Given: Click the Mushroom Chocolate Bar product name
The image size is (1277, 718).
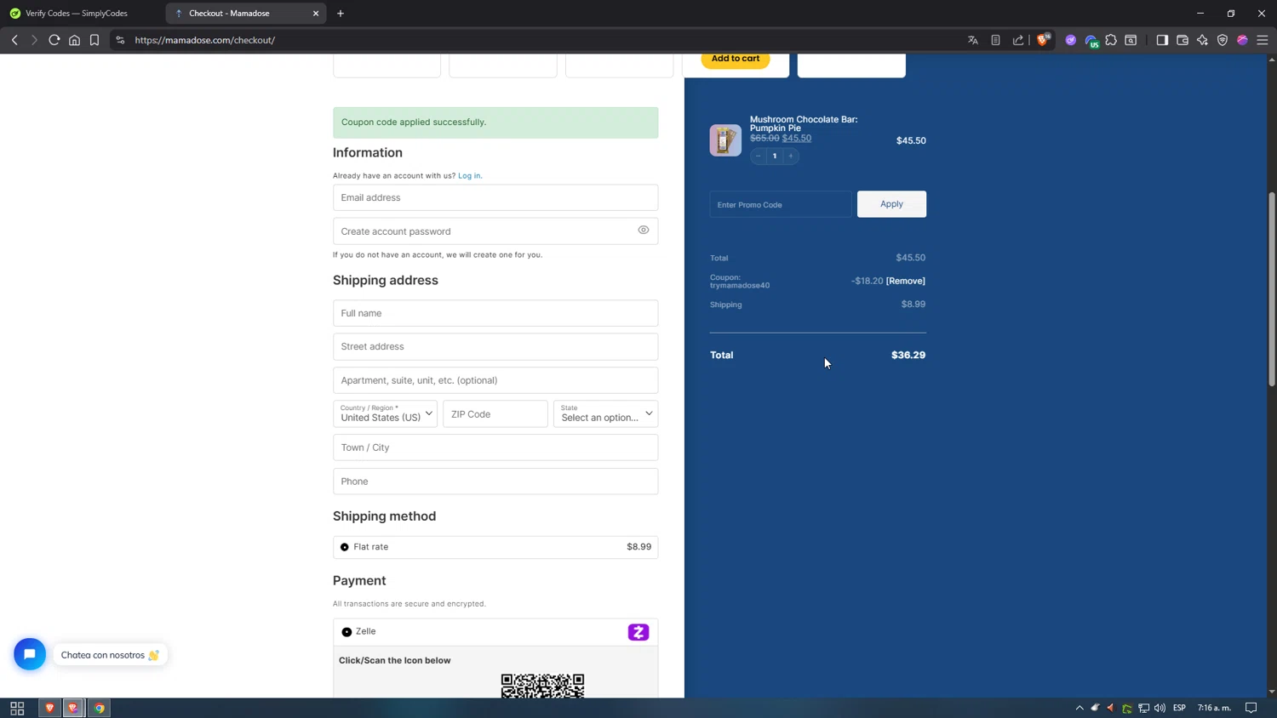Looking at the screenshot, I should [x=804, y=123].
